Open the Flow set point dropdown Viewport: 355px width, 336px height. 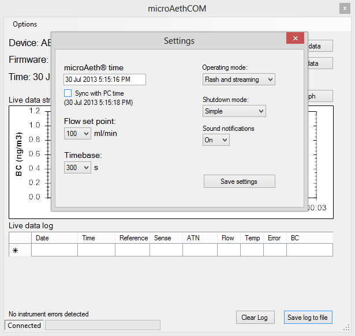click(x=77, y=134)
